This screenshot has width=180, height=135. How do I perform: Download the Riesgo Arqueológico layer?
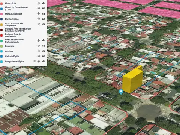coord(43,61)
